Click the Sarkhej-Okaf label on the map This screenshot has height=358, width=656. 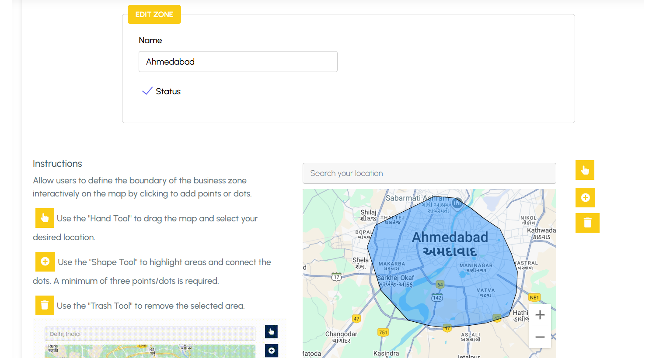pos(395,281)
